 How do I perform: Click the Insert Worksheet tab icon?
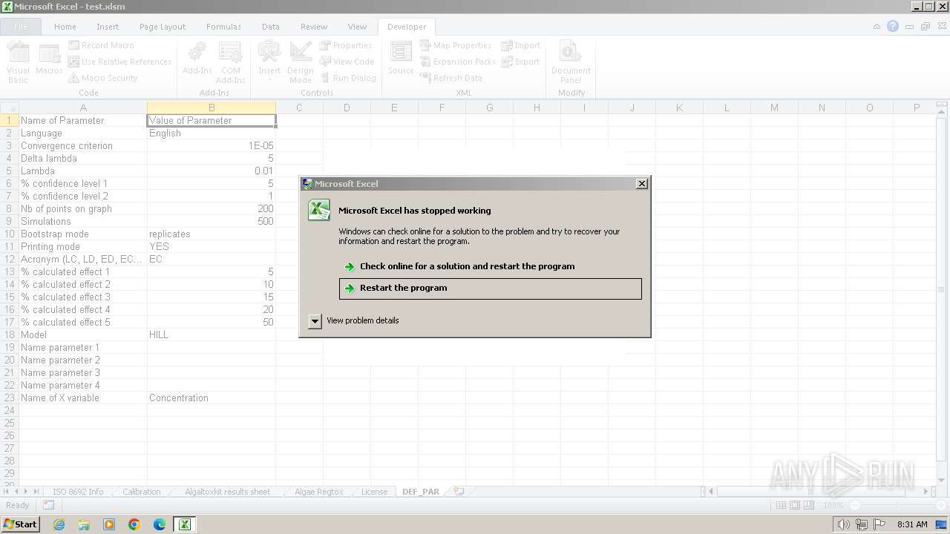(459, 491)
